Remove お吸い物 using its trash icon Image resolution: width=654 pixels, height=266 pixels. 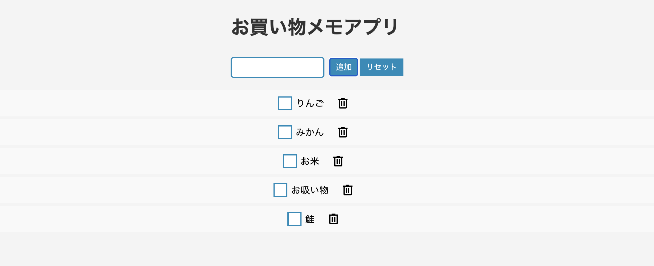point(347,190)
